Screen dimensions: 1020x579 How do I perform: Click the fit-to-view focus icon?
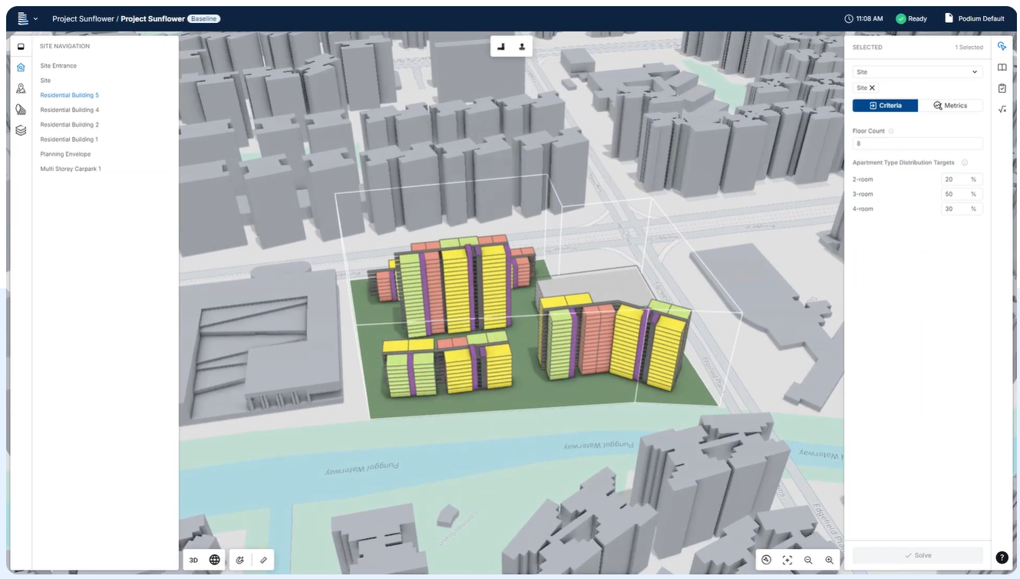[787, 560]
